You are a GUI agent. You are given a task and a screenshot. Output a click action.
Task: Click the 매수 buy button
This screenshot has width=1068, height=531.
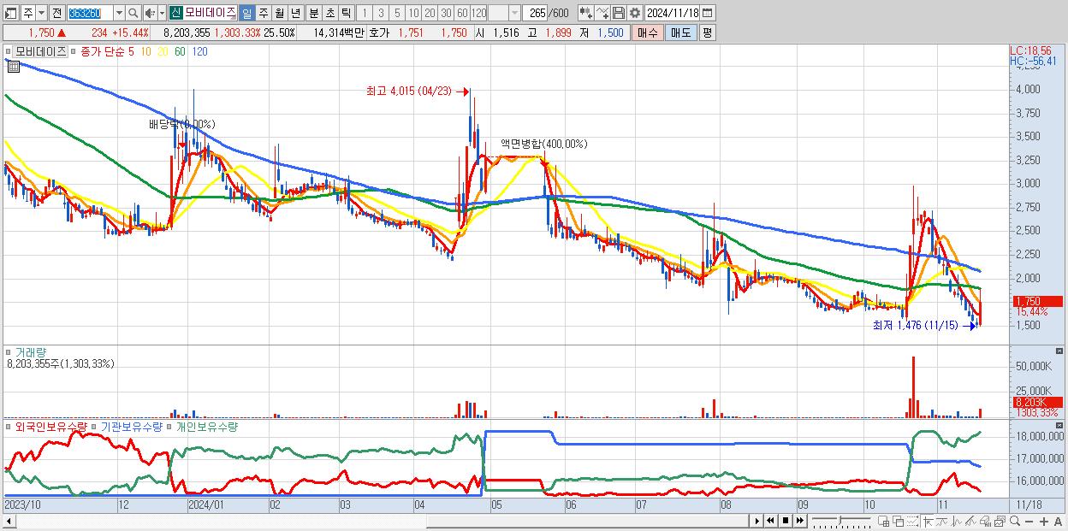647,32
